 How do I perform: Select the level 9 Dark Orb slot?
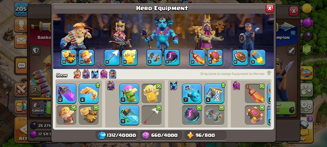click(154, 57)
